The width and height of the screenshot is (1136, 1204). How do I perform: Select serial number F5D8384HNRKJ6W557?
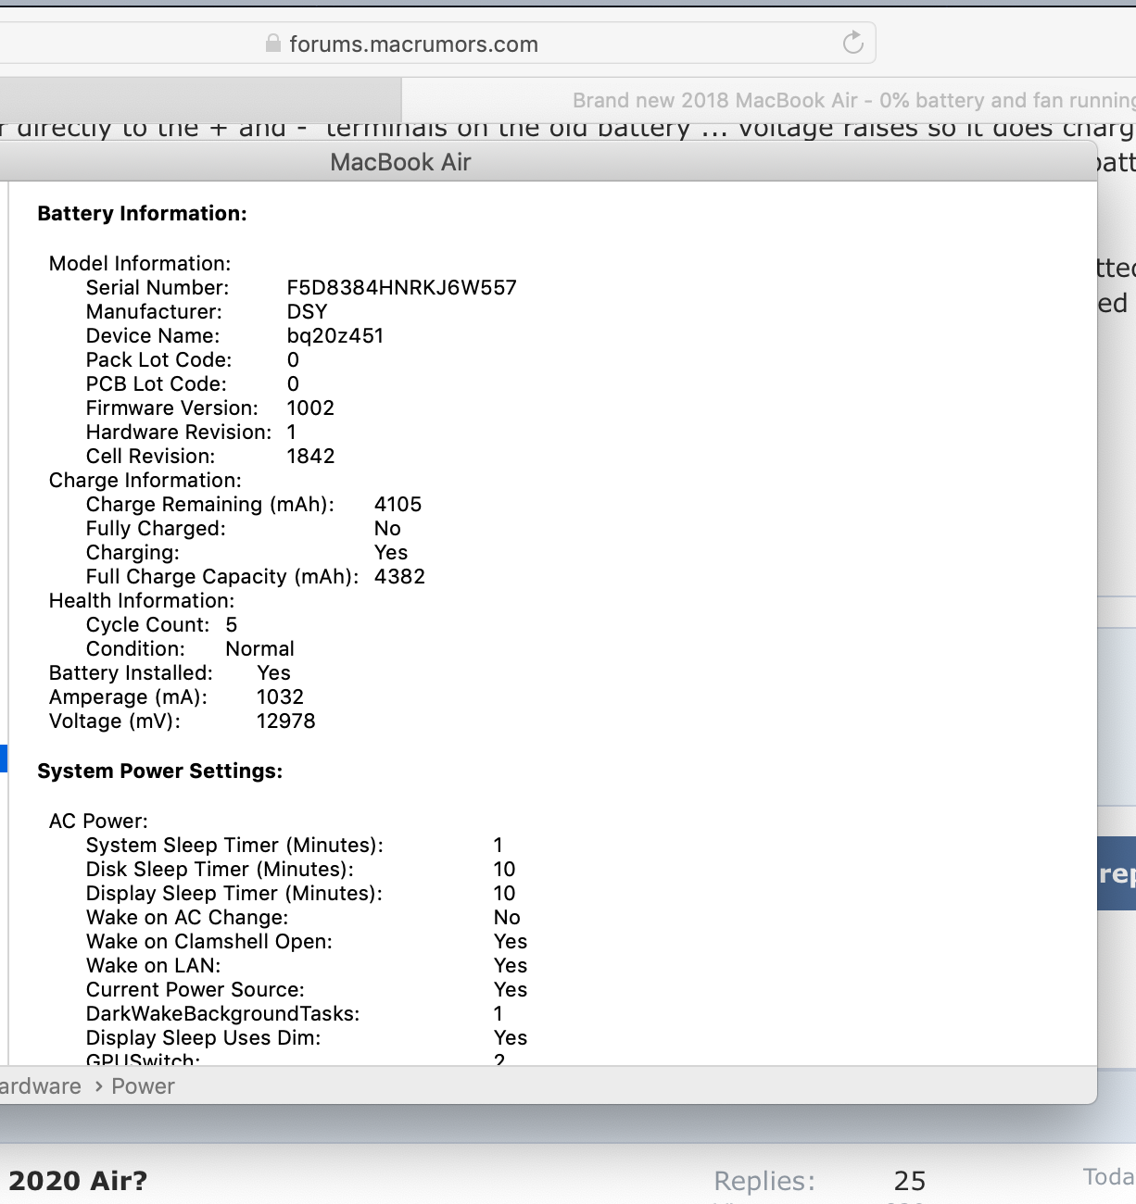(401, 288)
